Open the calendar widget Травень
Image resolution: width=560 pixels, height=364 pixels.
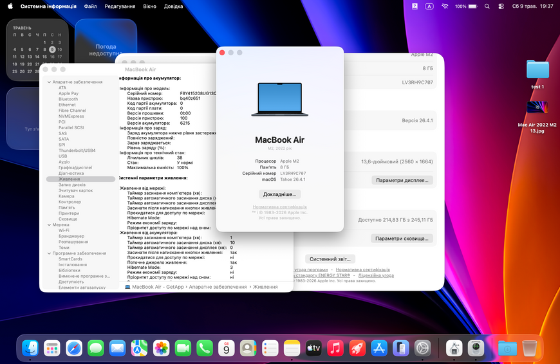(x=37, y=50)
